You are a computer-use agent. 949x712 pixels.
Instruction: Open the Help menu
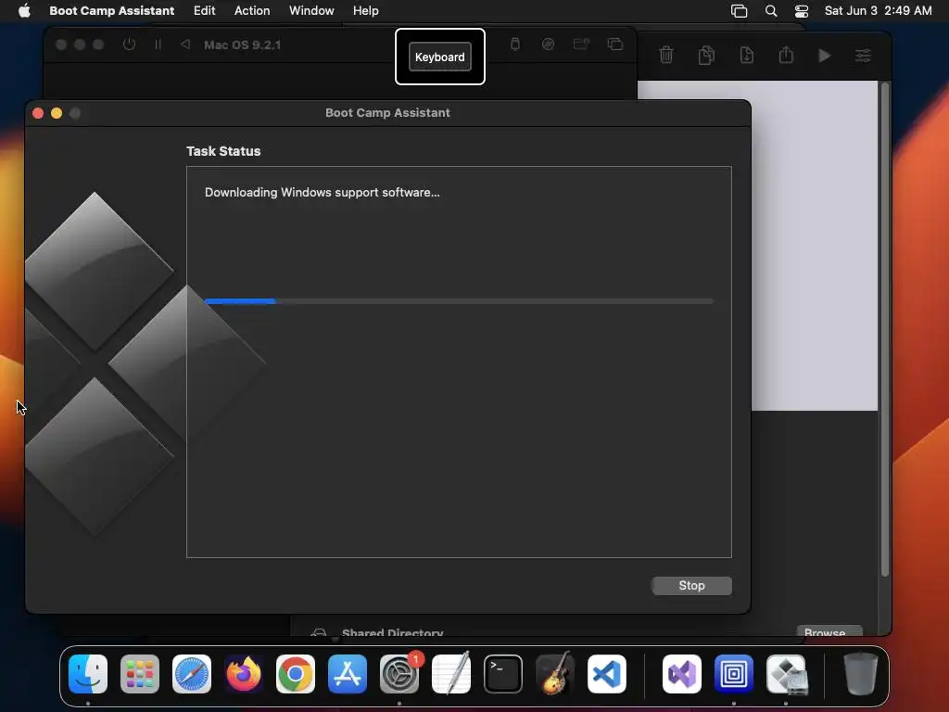(x=365, y=10)
